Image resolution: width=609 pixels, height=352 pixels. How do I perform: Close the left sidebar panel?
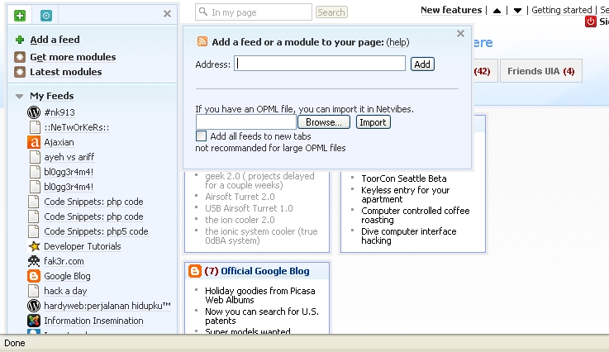pyautogui.click(x=168, y=14)
